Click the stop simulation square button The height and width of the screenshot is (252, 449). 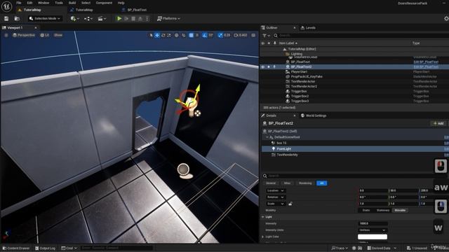(133, 19)
